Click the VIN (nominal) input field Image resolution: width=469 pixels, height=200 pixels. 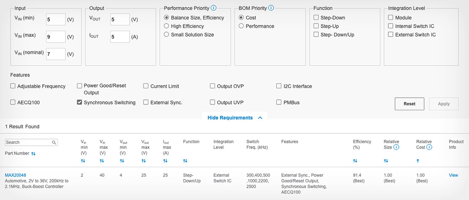coord(56,54)
